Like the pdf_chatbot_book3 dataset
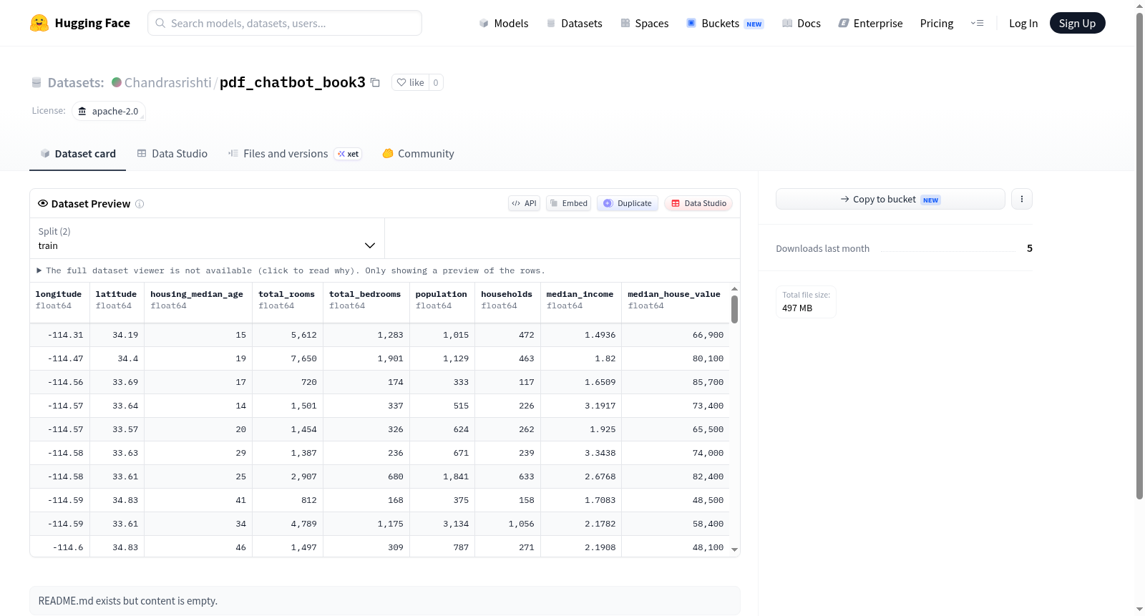1145x616 pixels. pyautogui.click(x=411, y=82)
